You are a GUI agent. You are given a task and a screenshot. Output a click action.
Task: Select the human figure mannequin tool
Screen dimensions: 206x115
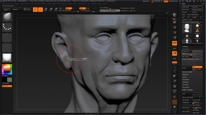(197, 41)
